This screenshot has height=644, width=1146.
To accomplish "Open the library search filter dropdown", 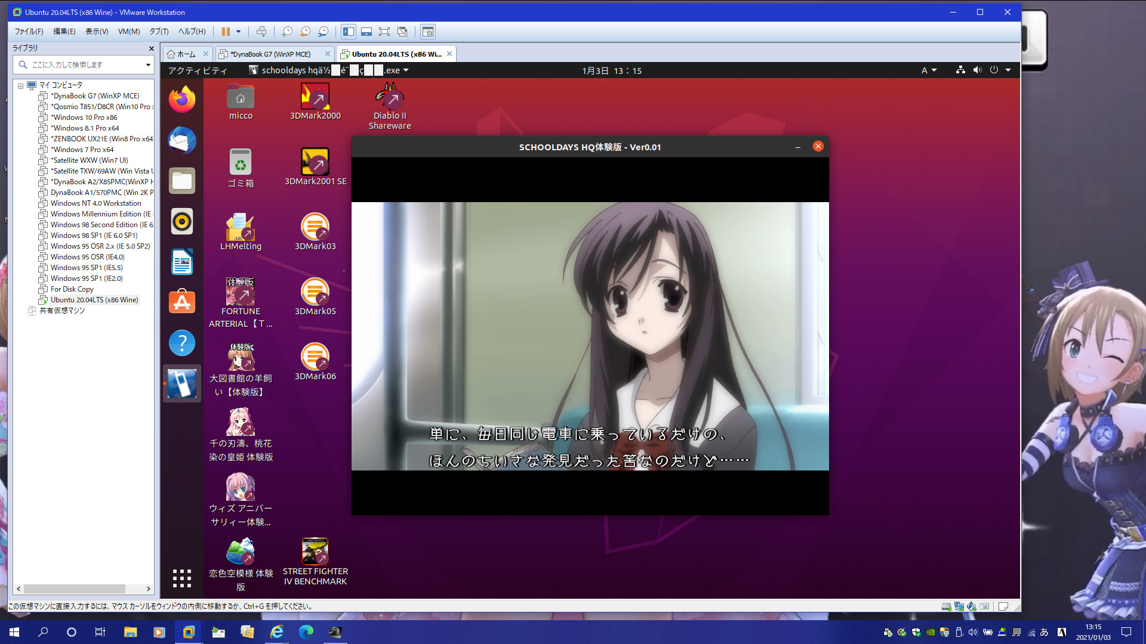I will tap(148, 64).
